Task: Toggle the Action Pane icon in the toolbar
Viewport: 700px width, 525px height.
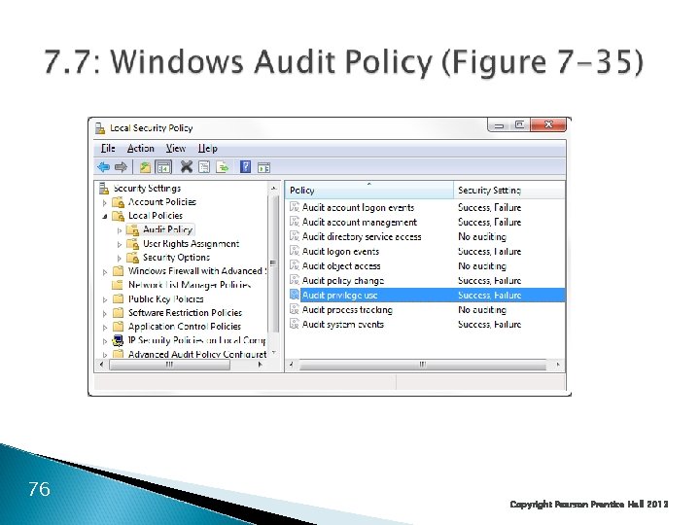Action: (x=263, y=168)
